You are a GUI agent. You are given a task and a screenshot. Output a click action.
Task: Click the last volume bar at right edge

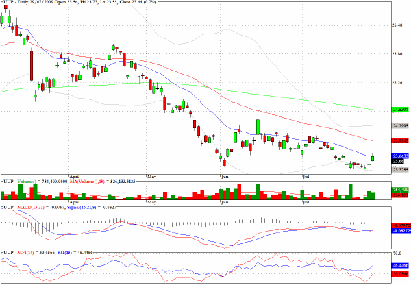point(373,196)
